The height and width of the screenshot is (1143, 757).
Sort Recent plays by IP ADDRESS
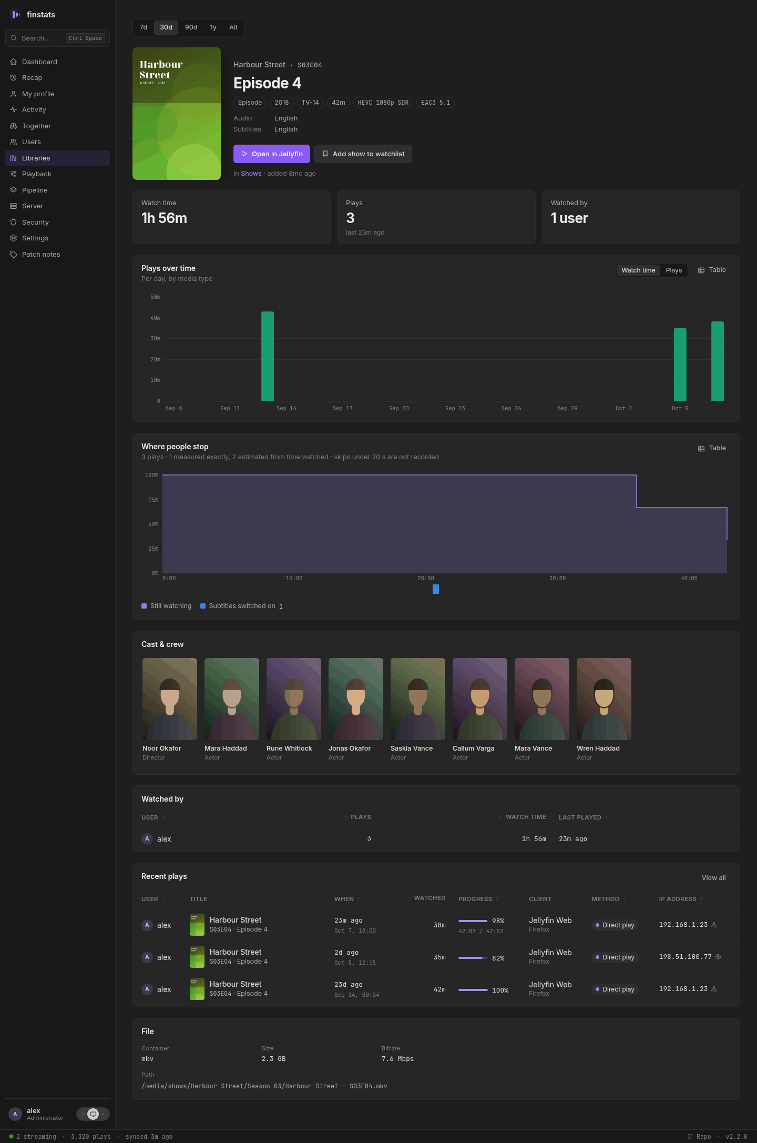point(681,899)
